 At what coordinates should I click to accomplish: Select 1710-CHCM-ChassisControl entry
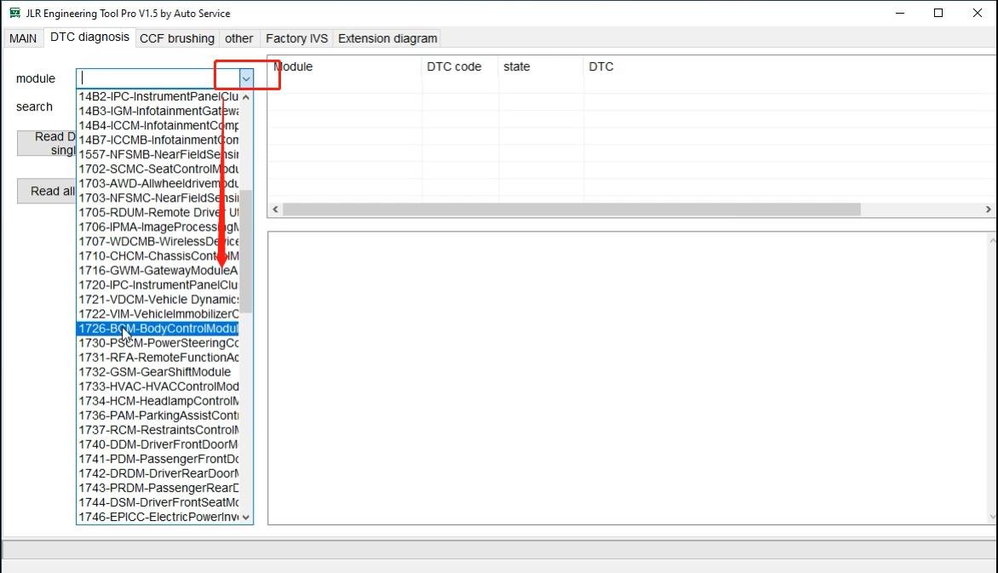click(x=158, y=256)
